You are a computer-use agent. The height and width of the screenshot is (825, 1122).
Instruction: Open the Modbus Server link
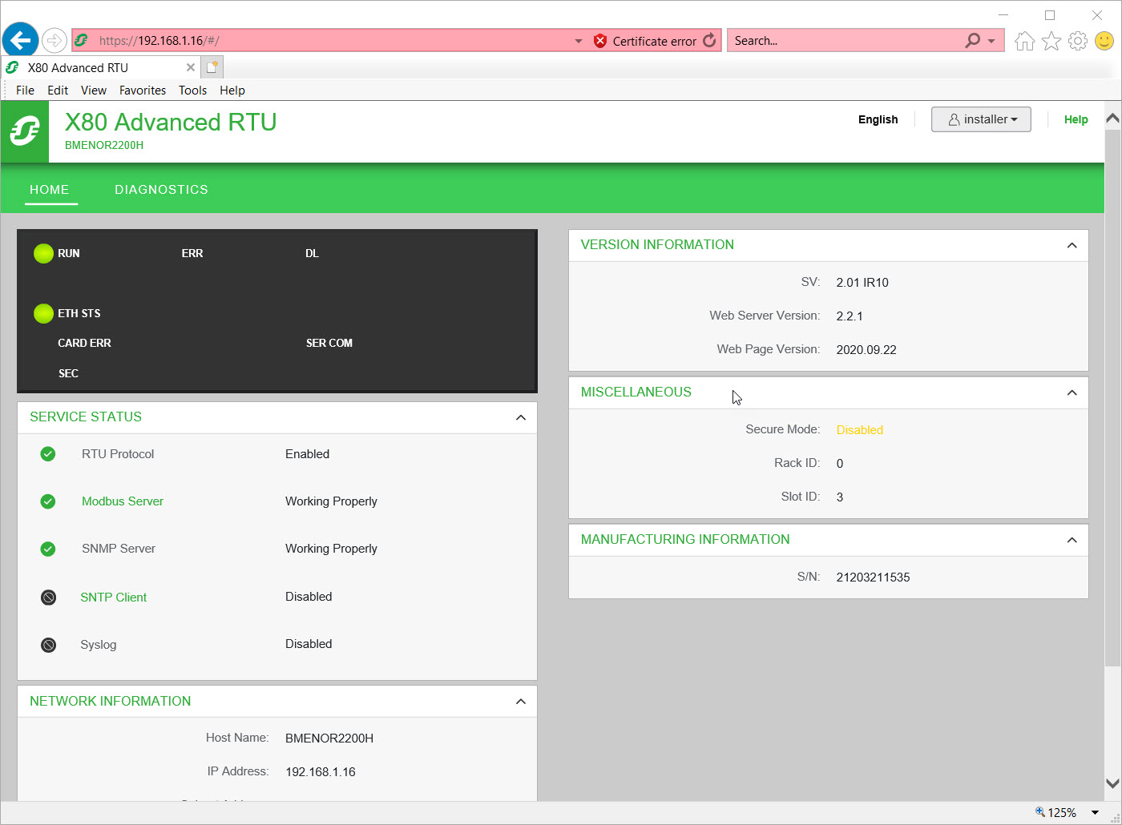point(123,501)
